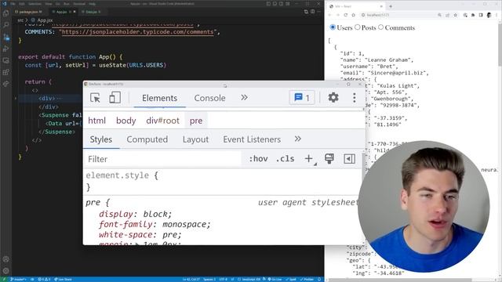Focus the Styles Filter input
502x282 pixels.
click(162, 159)
